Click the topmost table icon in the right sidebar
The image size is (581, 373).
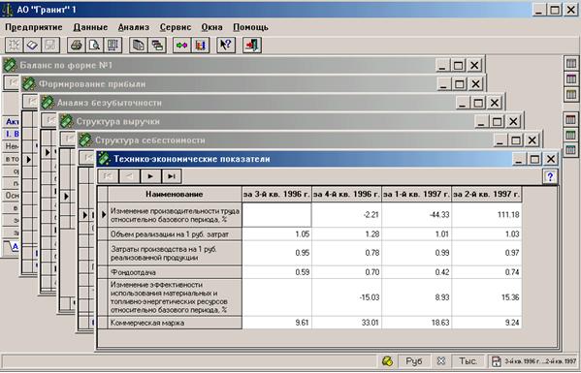[x=571, y=63]
